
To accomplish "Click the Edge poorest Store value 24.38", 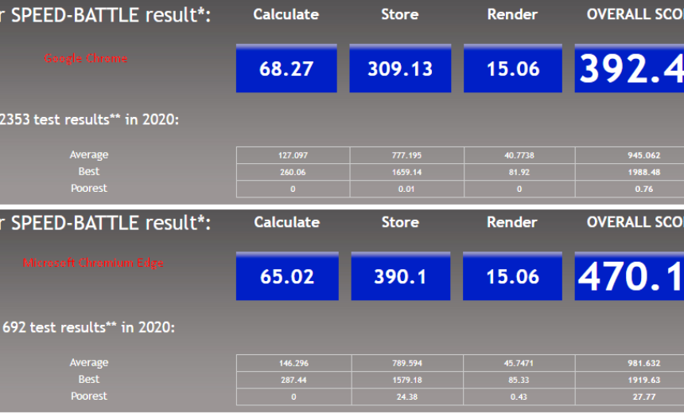I will [x=406, y=396].
